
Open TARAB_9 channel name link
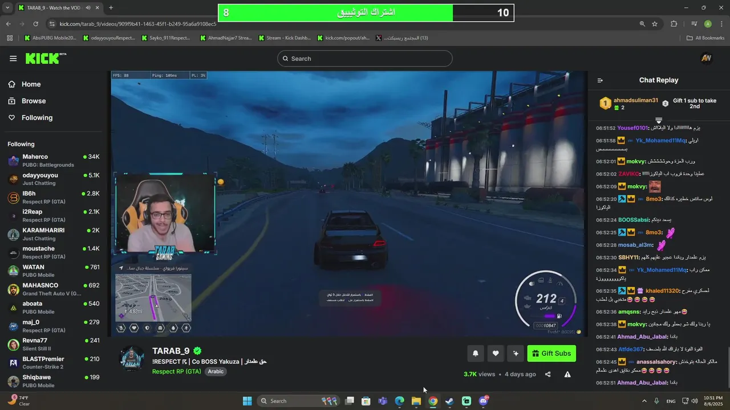[171, 351]
